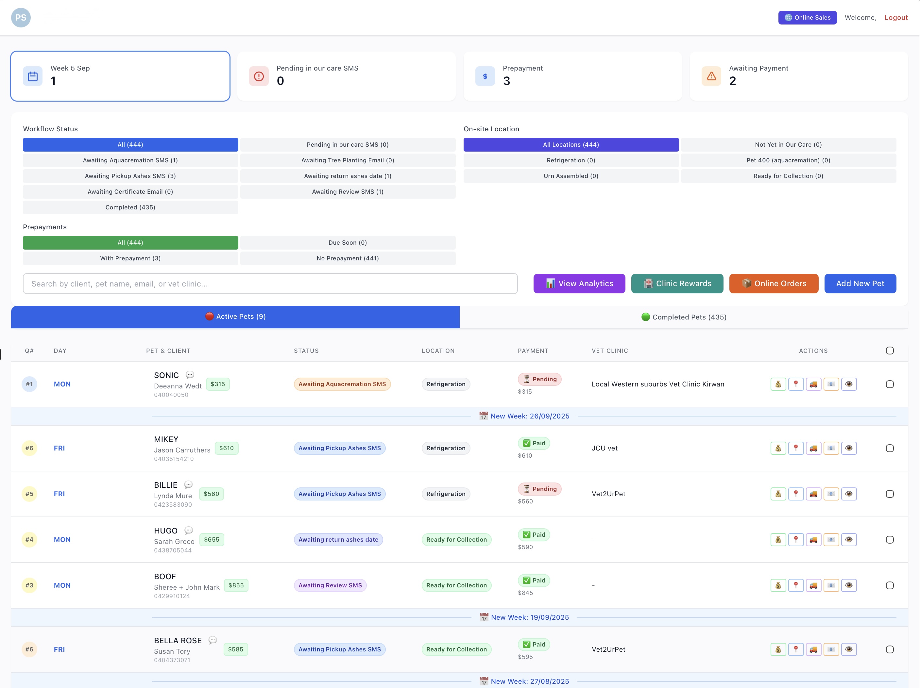Filter by Awaiting Pickup Ashes SMS (3)

click(x=130, y=176)
